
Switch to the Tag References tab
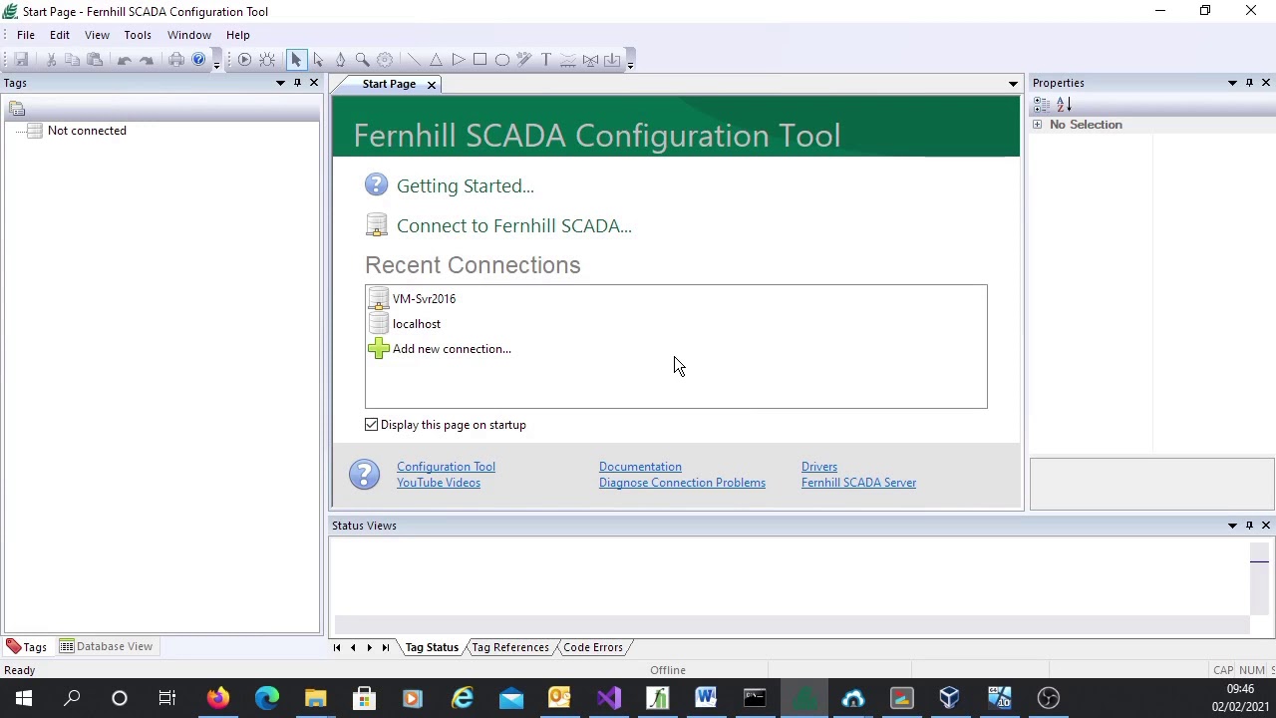(x=510, y=647)
